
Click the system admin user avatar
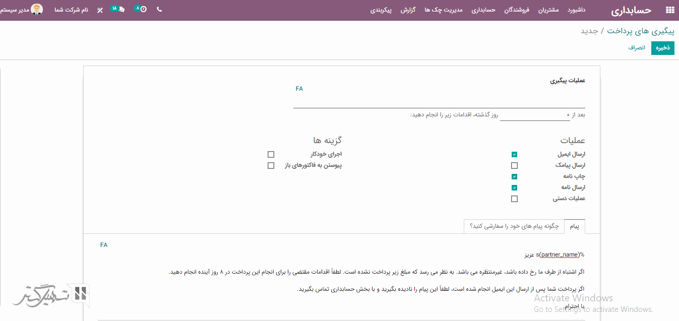pos(37,10)
